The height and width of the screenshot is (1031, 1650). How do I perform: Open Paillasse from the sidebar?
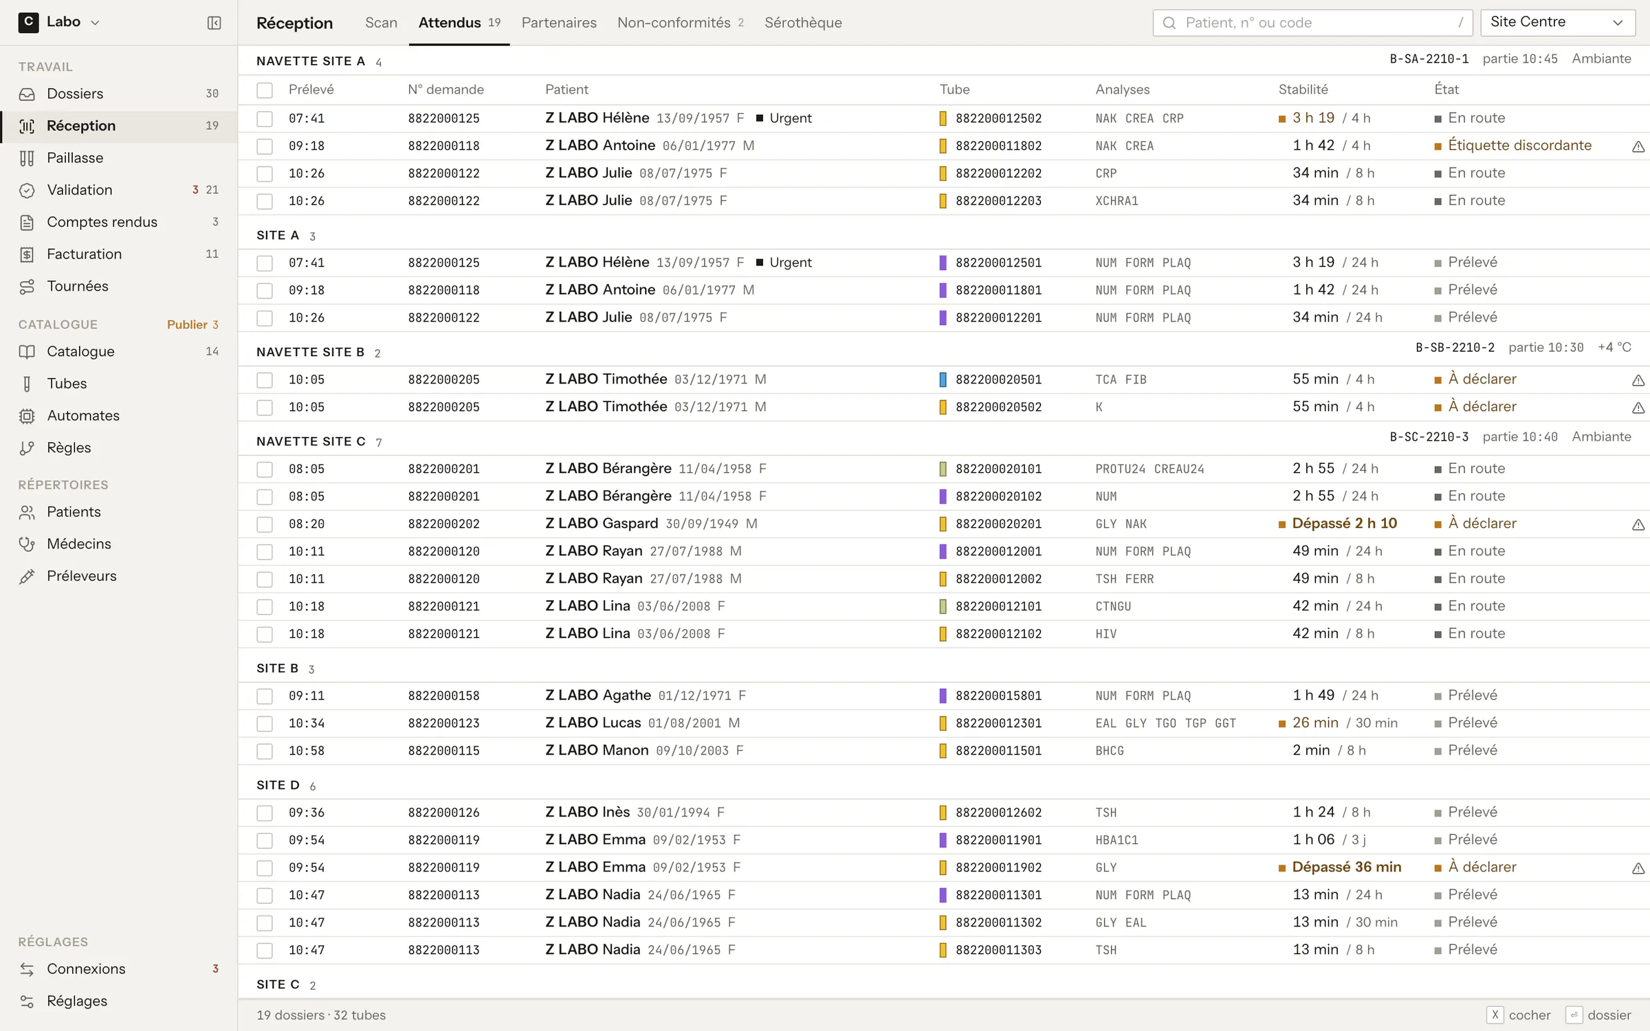tap(119, 158)
